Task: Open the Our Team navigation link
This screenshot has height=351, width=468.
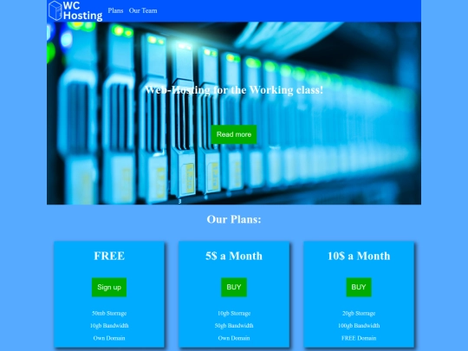Action: tap(143, 10)
